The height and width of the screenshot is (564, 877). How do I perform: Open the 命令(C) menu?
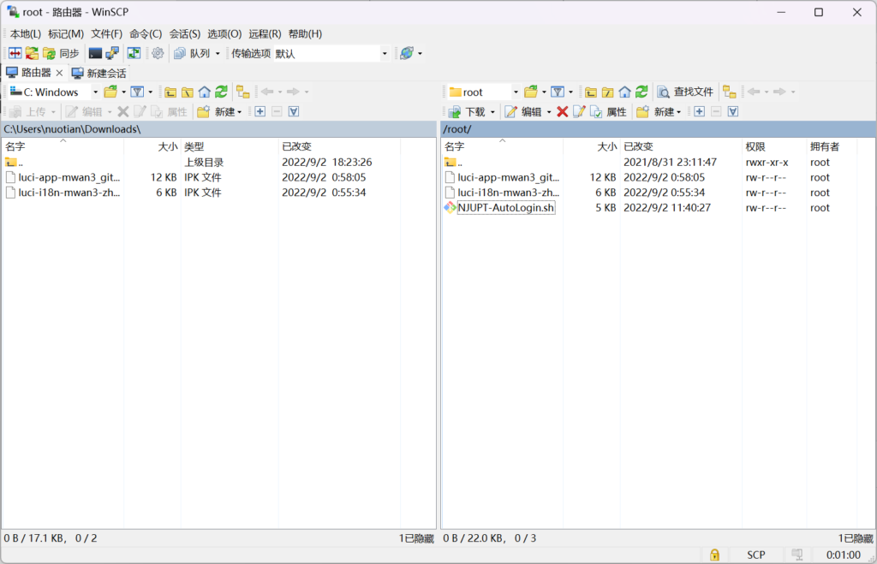146,33
